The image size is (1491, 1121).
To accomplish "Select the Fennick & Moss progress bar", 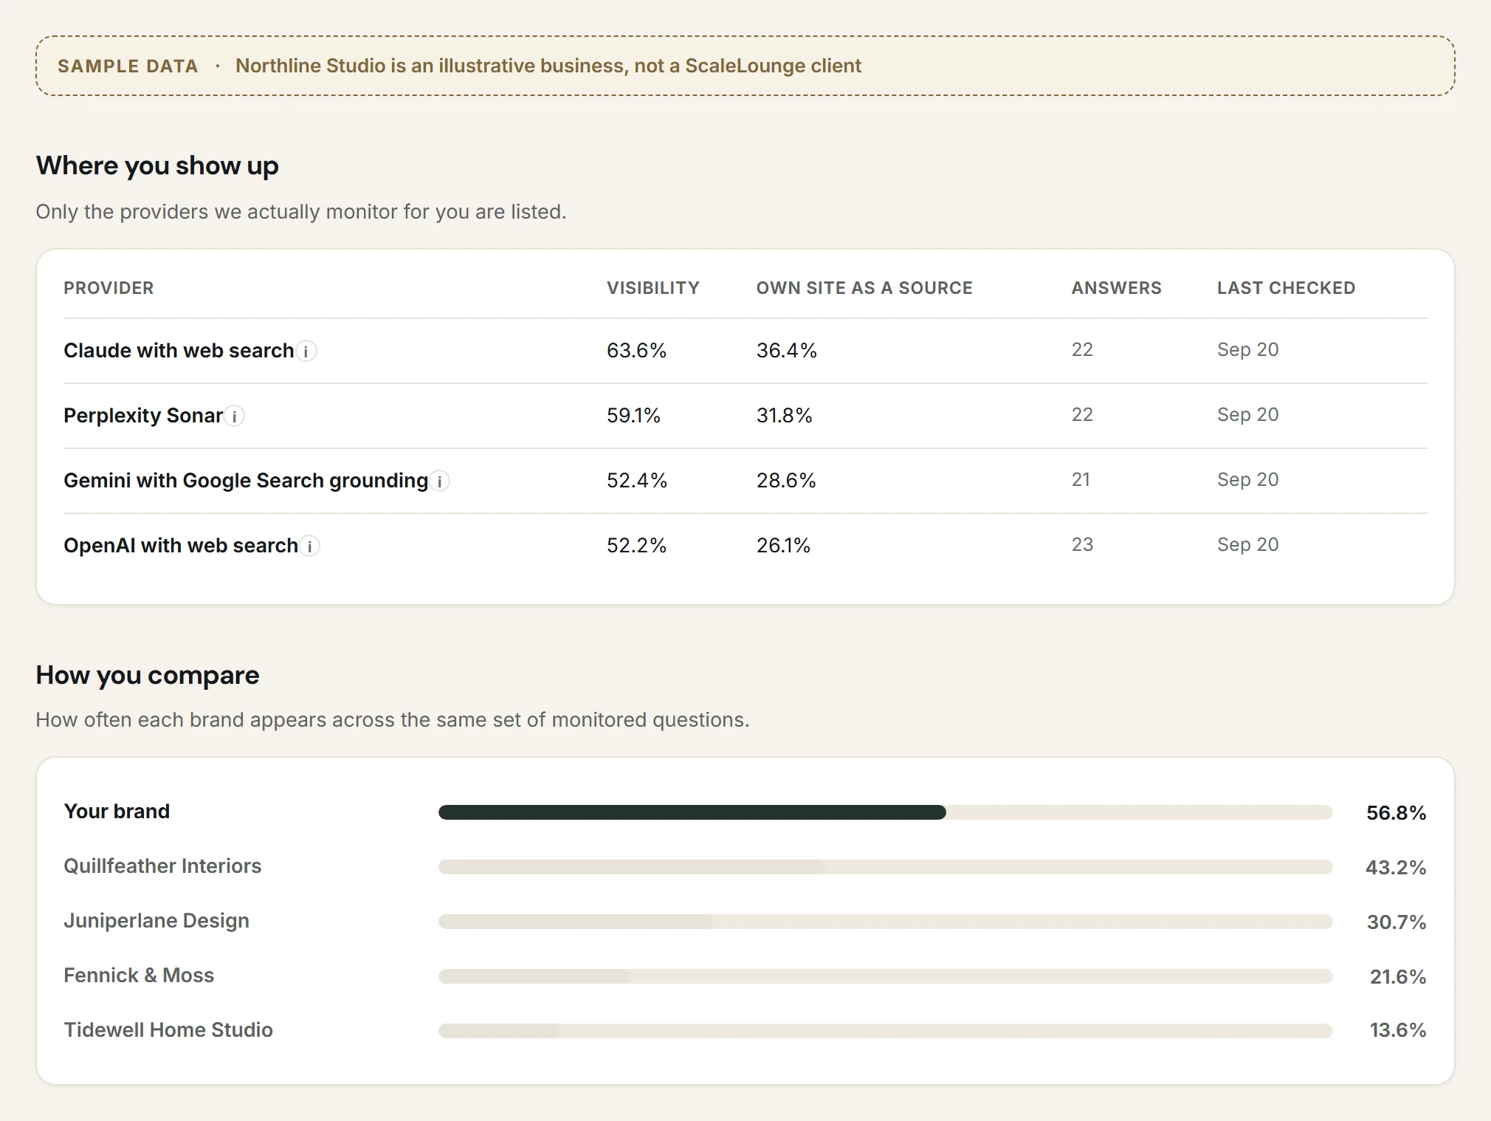I will point(885,976).
